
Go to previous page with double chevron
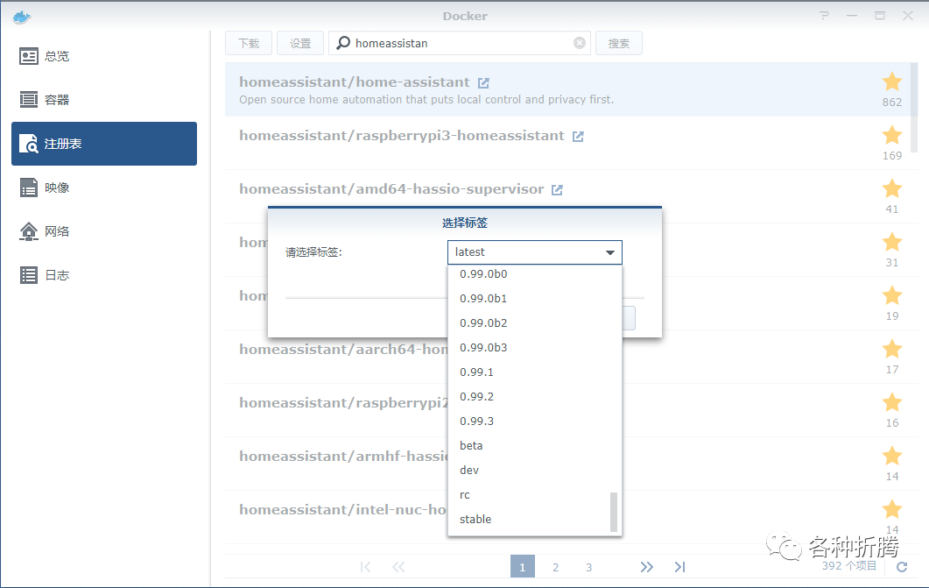(398, 567)
